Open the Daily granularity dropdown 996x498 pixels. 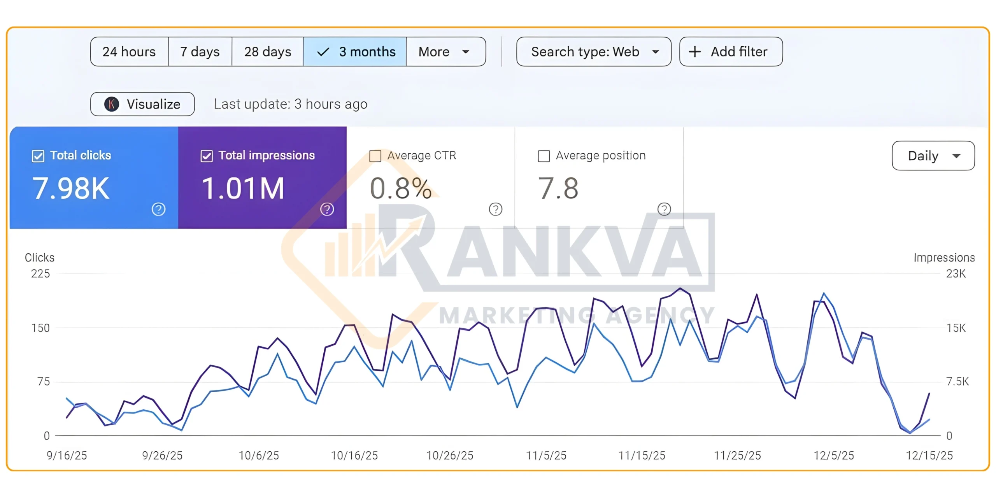tap(933, 156)
